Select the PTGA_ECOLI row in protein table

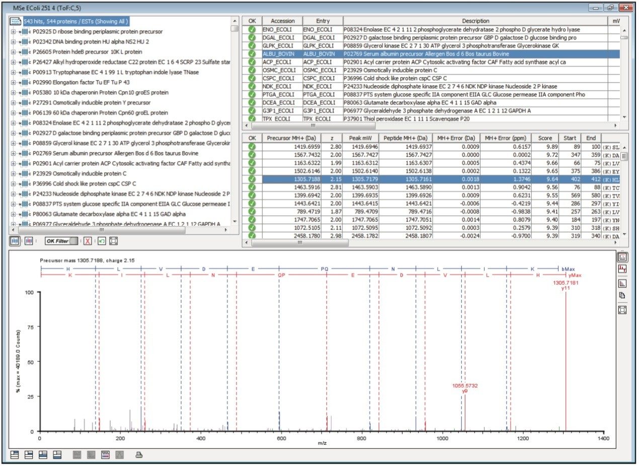coord(432,95)
